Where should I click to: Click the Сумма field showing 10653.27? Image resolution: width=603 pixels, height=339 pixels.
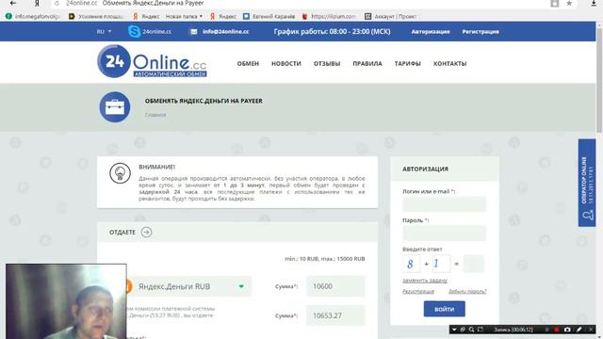[x=335, y=315]
